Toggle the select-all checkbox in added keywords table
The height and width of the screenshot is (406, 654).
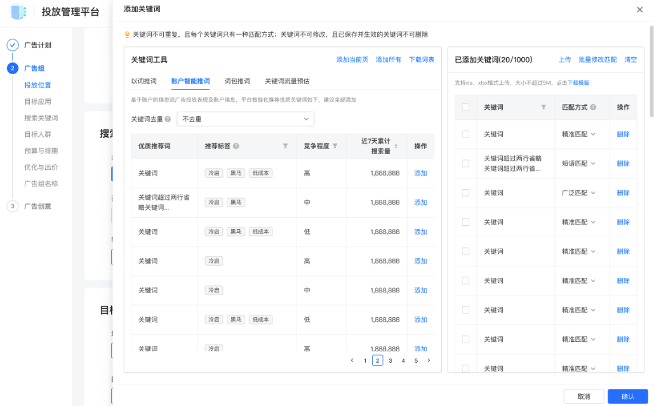click(x=465, y=107)
